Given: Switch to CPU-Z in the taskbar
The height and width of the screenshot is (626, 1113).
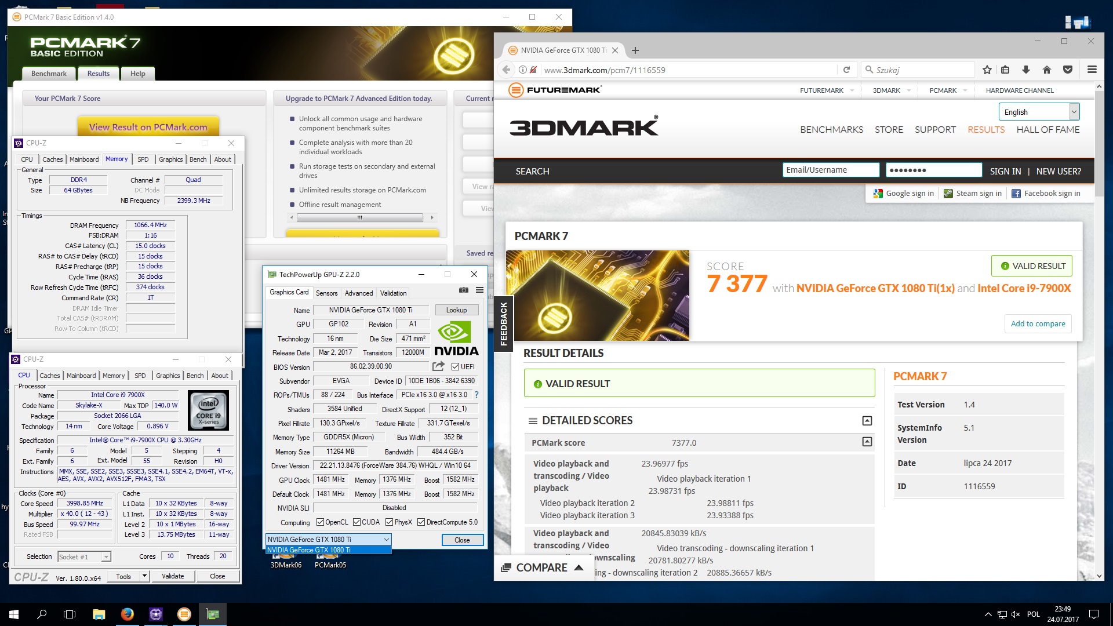Looking at the screenshot, I should click(x=155, y=614).
